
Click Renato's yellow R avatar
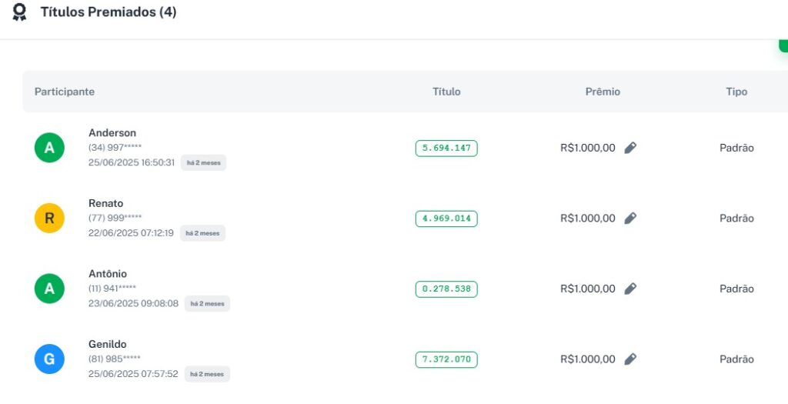coord(49,219)
